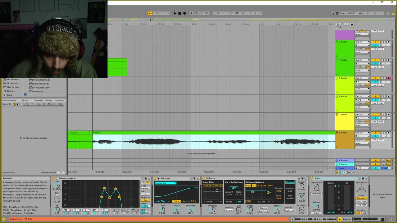
Task: Toggle Automation Mode icon beside Set
Action: 346,24
